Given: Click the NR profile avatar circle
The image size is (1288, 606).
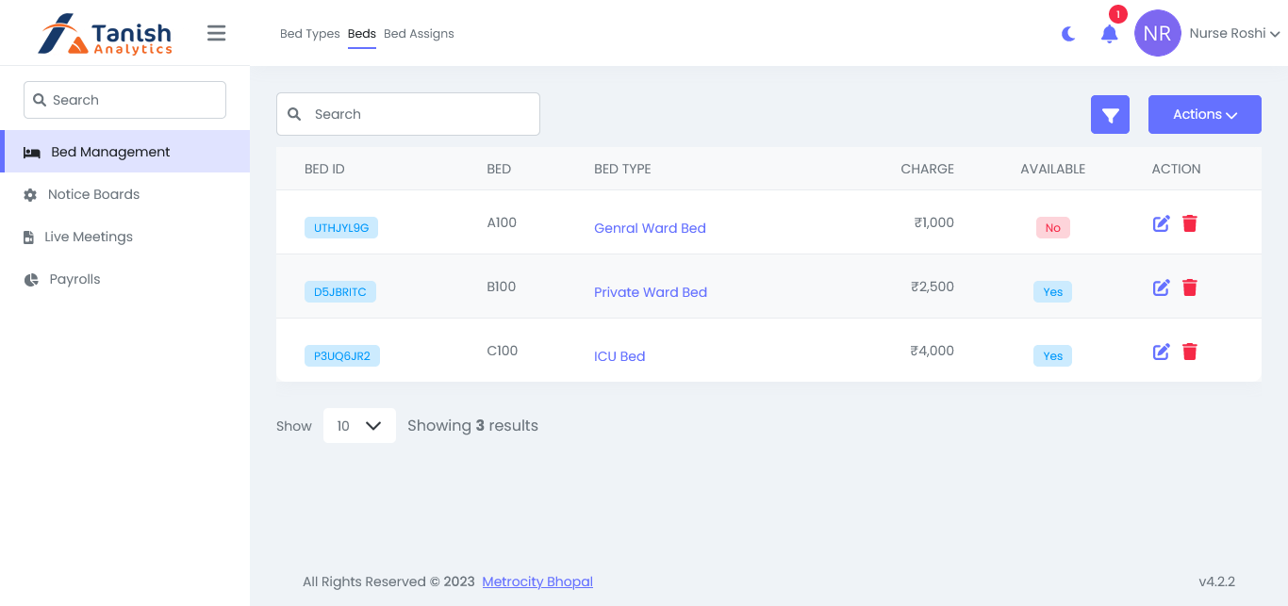Looking at the screenshot, I should point(1158,33).
